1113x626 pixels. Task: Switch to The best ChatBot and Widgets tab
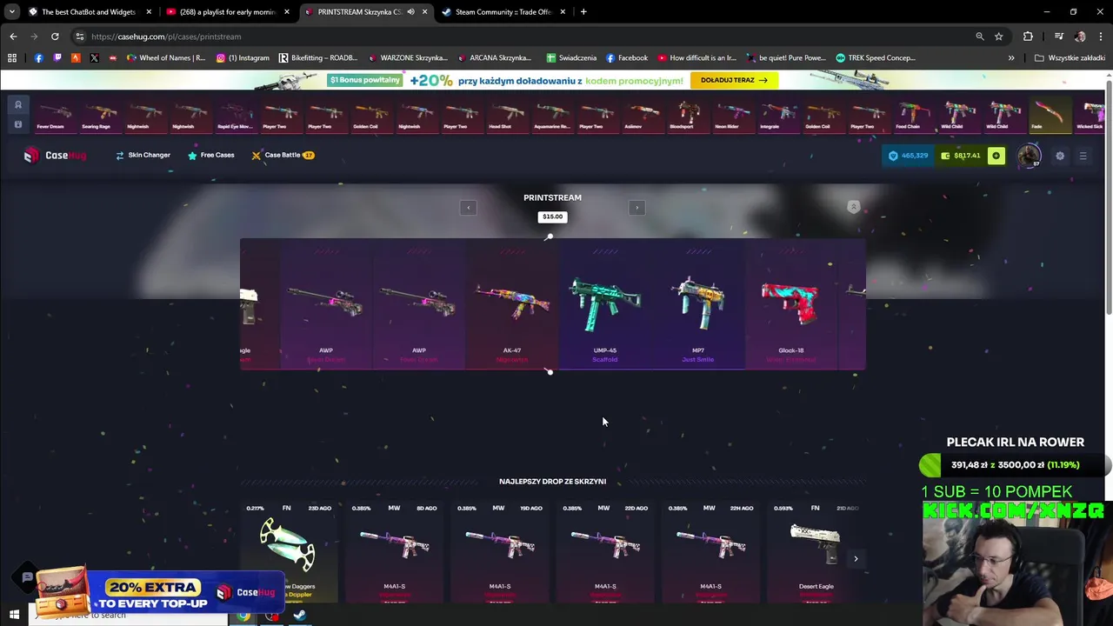pyautogui.click(x=89, y=12)
